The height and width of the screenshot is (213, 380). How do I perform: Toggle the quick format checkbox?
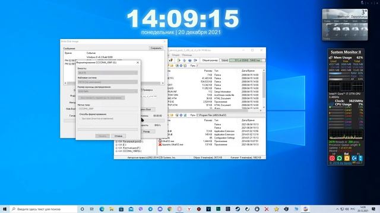pos(80,118)
